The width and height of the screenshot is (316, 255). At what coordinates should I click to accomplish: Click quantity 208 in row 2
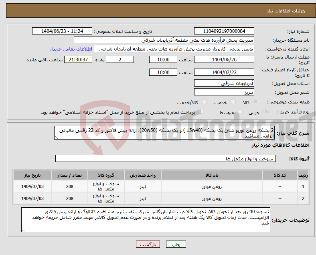tap(69, 198)
